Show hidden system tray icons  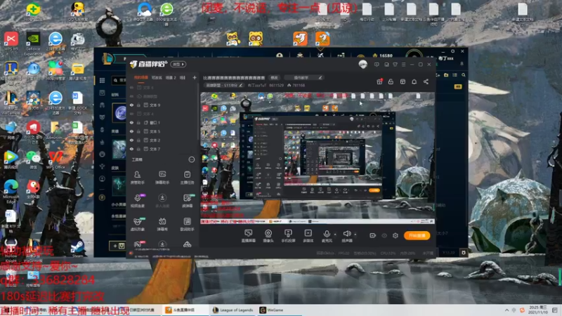pos(507,310)
